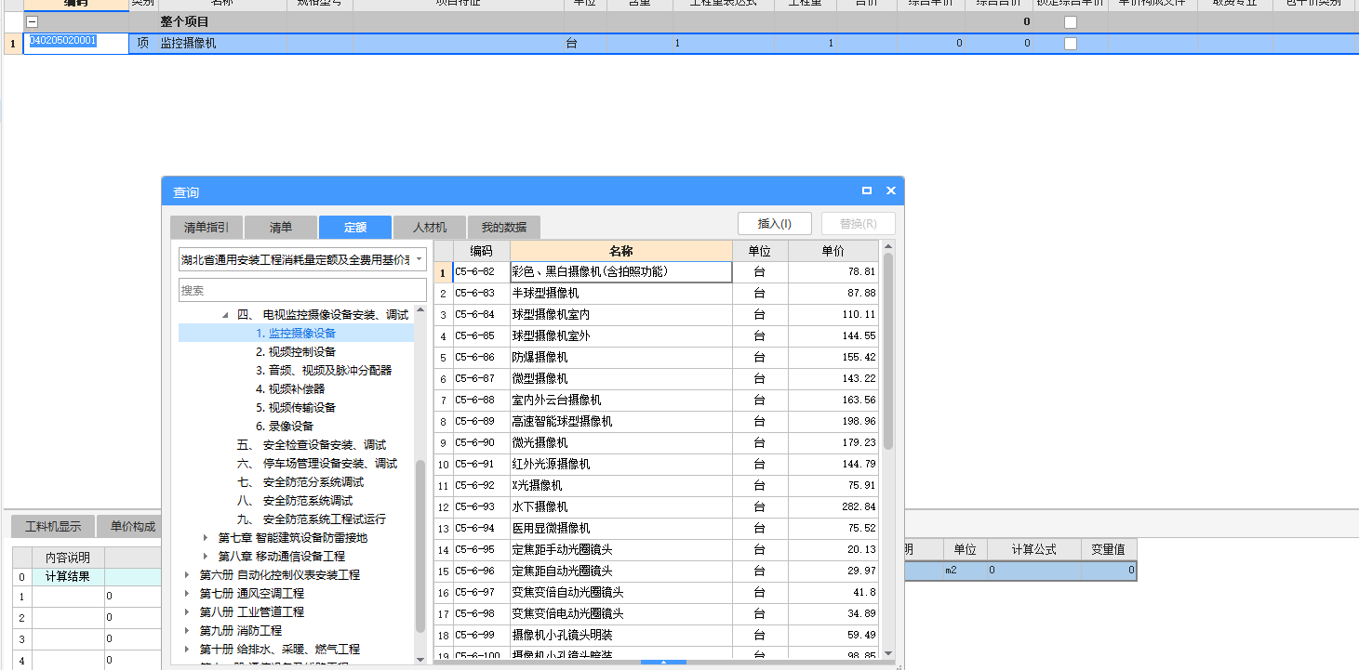Switch to 清单 tab
This screenshot has width=1359, height=670.
(x=280, y=228)
